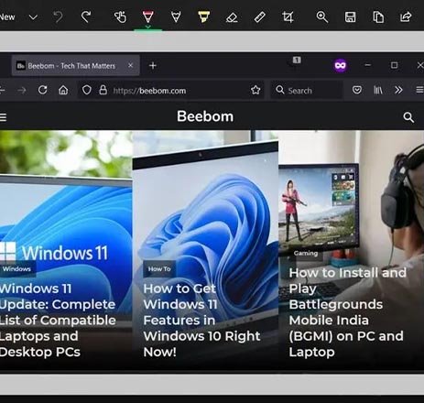Save the snip with floppy icon
This screenshot has width=424, height=403.
[350, 17]
